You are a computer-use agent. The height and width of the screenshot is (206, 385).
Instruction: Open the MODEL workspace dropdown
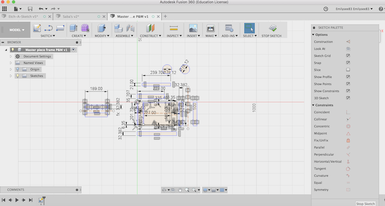coord(17,30)
